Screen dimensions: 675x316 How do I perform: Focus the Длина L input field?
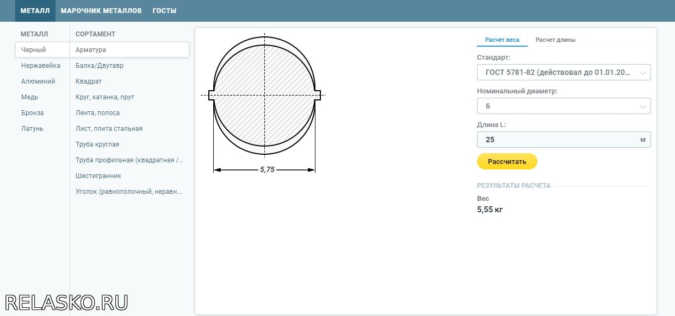pos(563,140)
